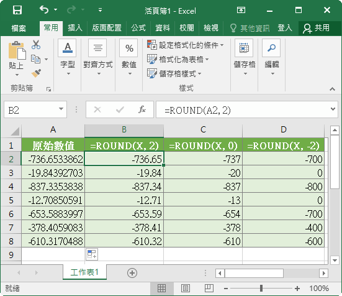342x296 pixels.
Task: Open ribbon display options icon
Action: click(x=241, y=10)
